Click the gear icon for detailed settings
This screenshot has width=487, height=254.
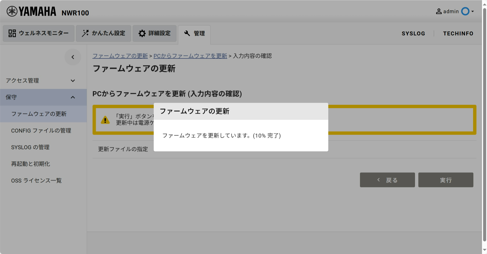point(142,33)
